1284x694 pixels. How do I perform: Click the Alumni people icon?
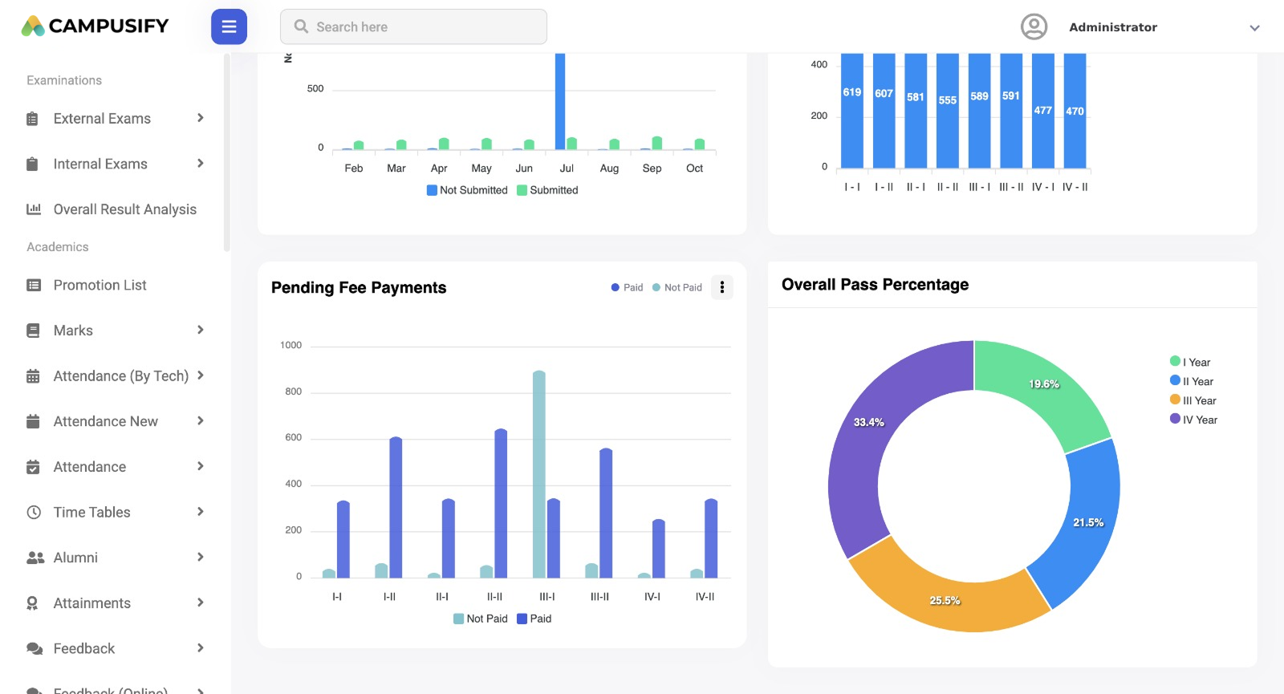coord(35,558)
